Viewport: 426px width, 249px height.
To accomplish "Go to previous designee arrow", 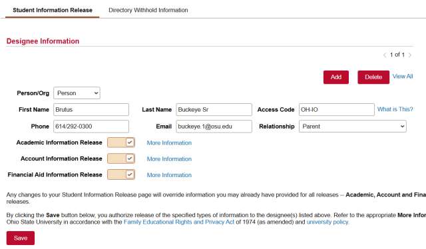I will tap(385, 55).
